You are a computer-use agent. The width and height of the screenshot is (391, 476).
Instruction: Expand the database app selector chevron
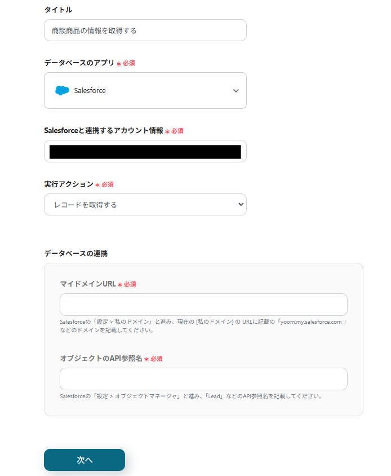(236, 90)
